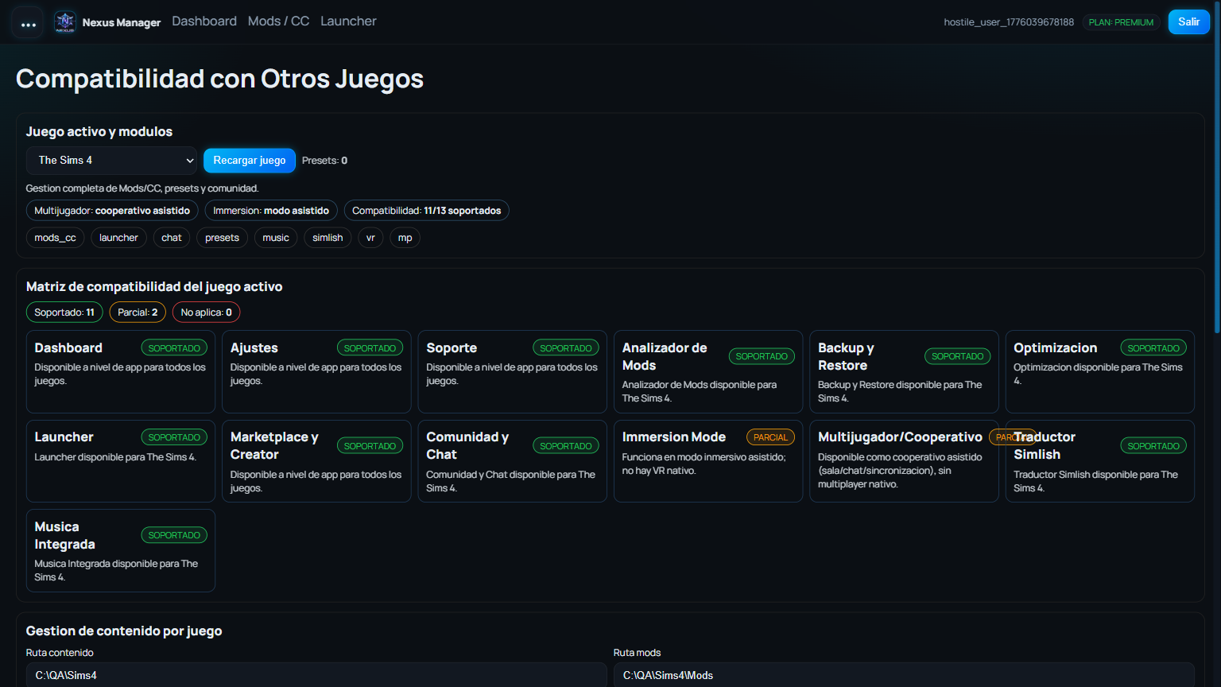Click PARCIAL badge on Immersion Mode

[770, 437]
